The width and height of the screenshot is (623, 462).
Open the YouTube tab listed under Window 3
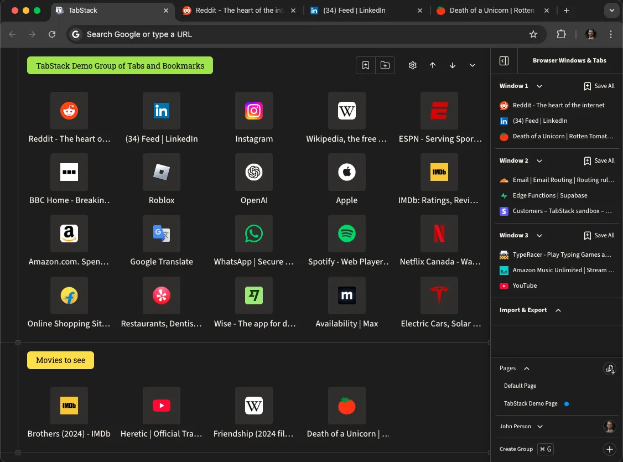tap(525, 285)
